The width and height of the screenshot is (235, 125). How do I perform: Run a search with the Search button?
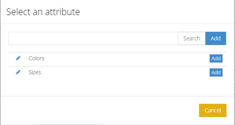[x=192, y=38]
